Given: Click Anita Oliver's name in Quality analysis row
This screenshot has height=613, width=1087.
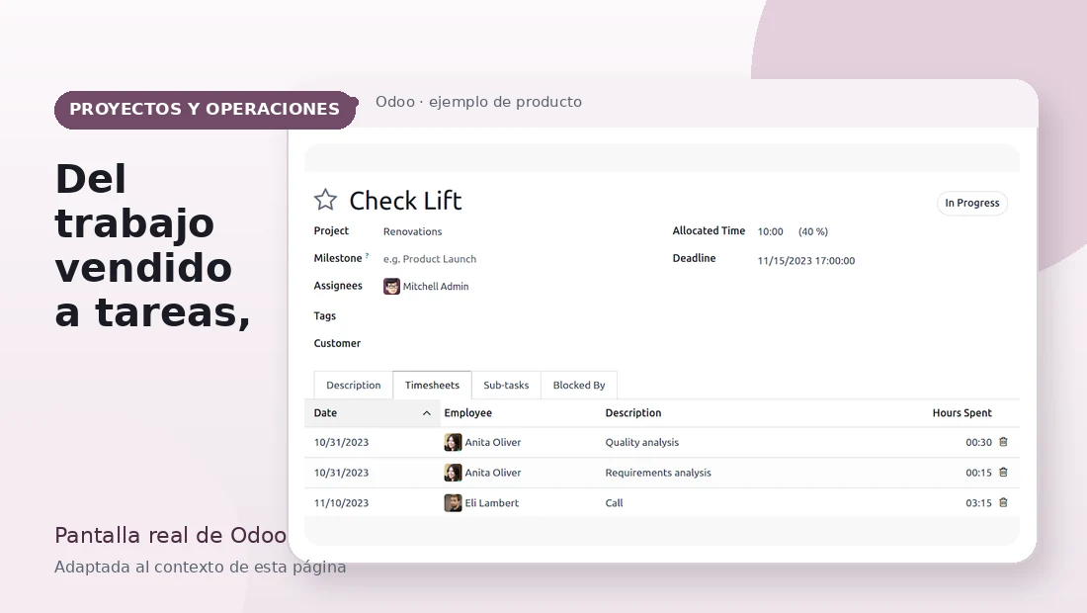Looking at the screenshot, I should click(493, 442).
